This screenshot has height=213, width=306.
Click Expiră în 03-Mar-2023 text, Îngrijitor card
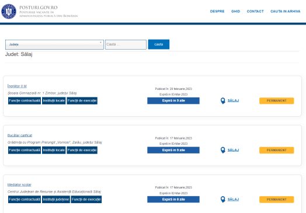point(173,95)
